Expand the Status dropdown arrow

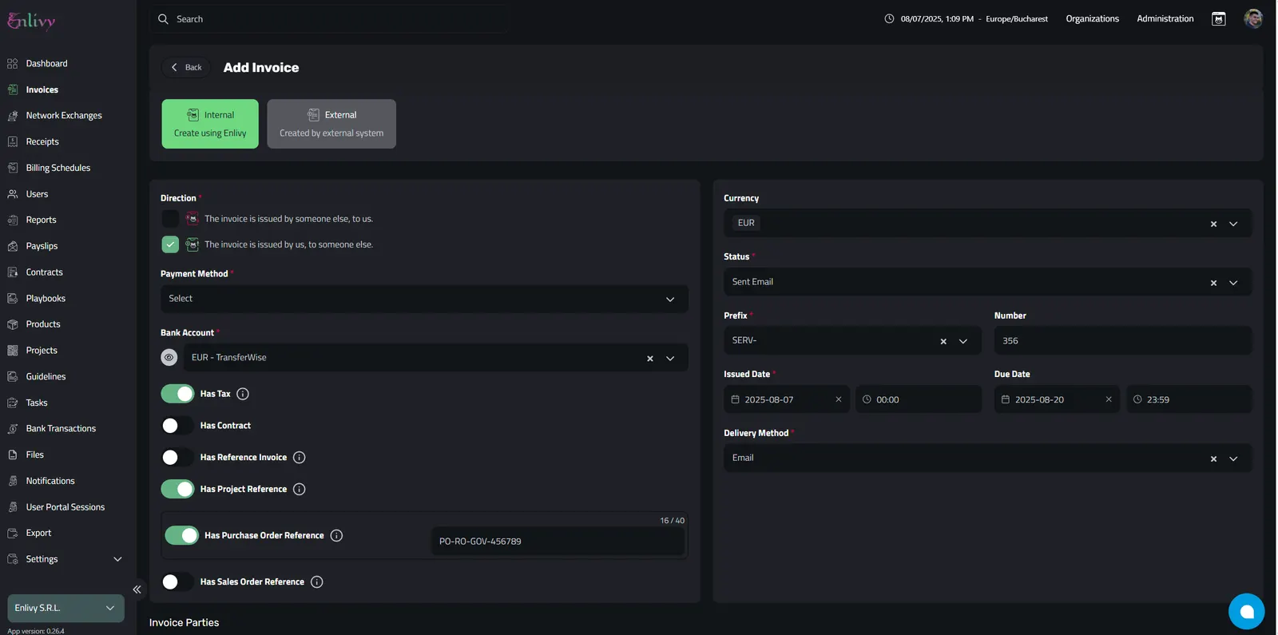[x=1233, y=283]
